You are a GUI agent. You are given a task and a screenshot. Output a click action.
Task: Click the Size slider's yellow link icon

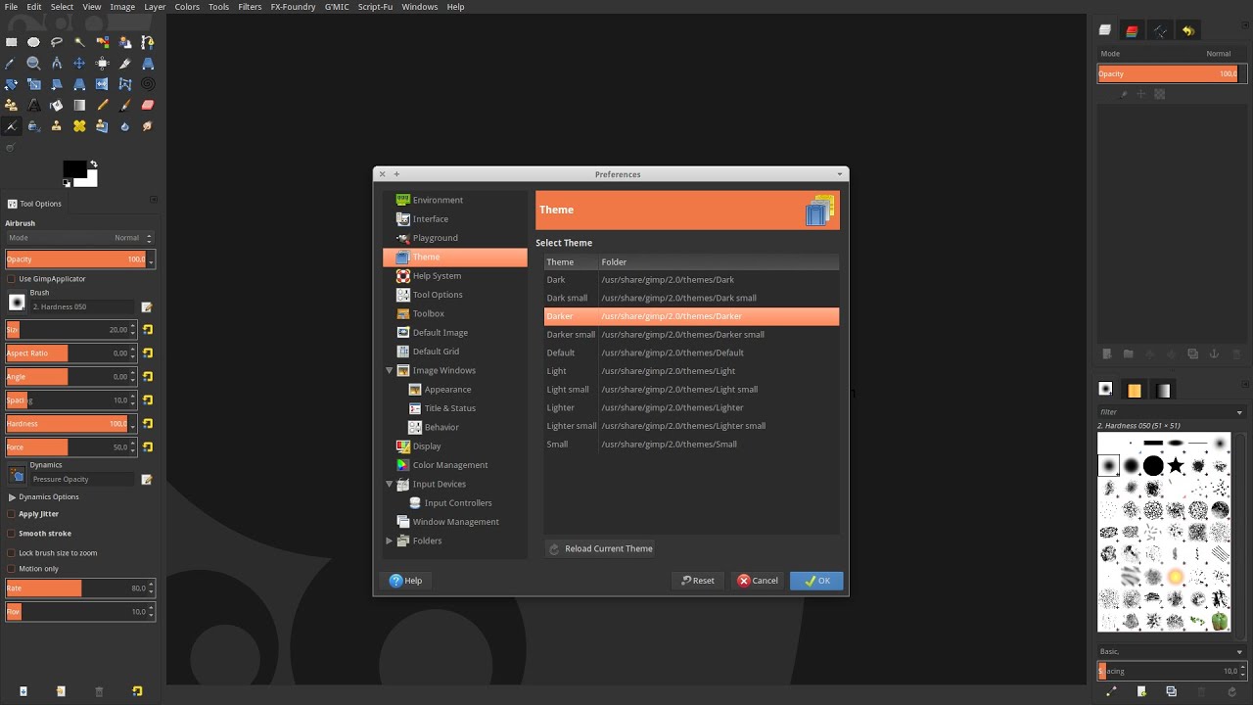148,330
